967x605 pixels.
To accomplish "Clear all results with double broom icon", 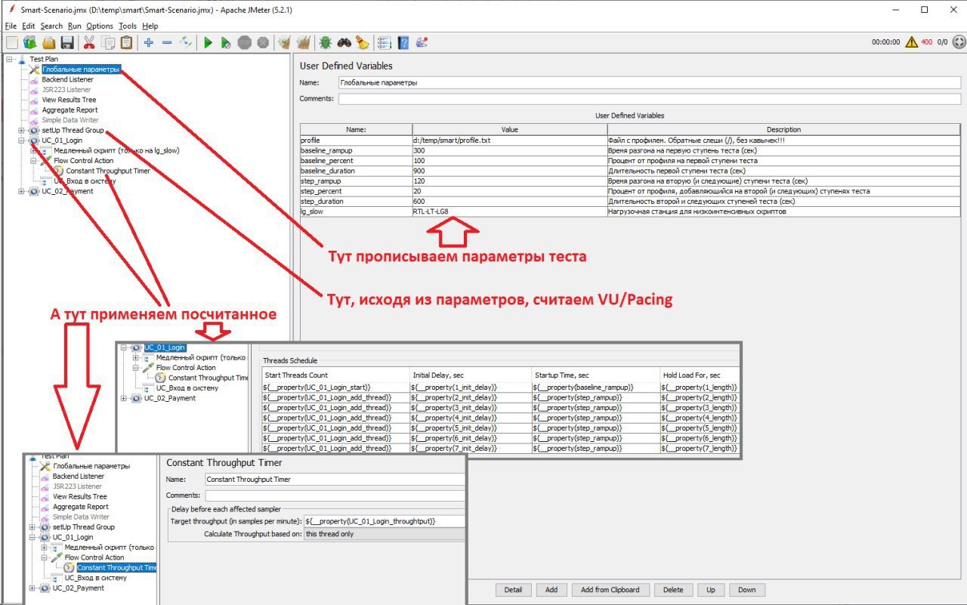I will click(304, 42).
